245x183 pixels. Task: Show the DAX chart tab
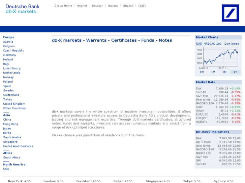(199, 44)
